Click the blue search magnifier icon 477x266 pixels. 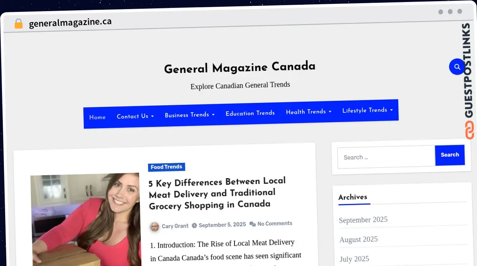[457, 67]
